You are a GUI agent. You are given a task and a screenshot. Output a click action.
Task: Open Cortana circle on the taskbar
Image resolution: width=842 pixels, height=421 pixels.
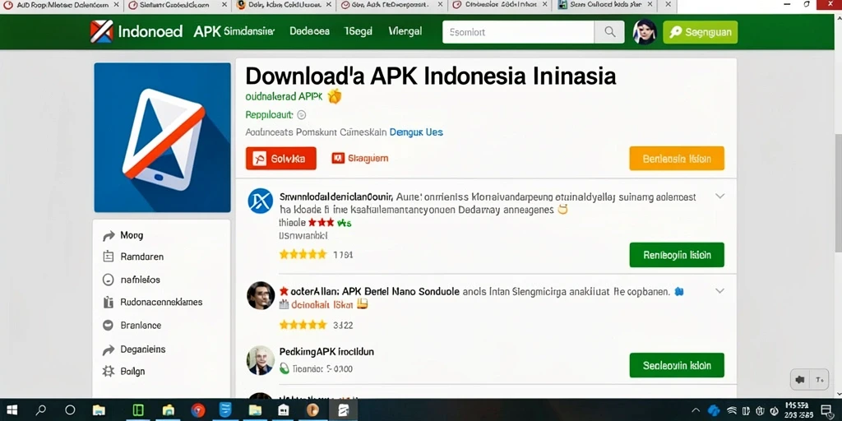[x=70, y=410]
